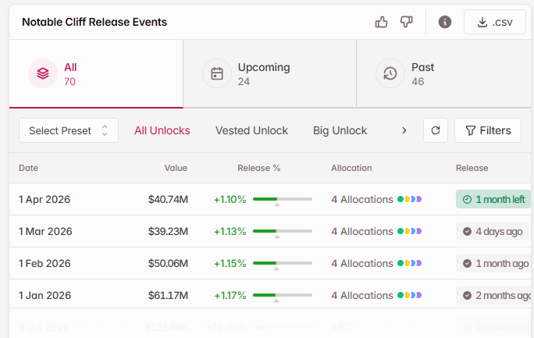
Task: Click the +1.10% release percentage
Action: pos(230,199)
